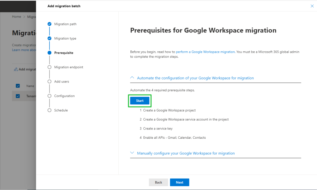
Task: Click the Back button
Action: coord(158,182)
